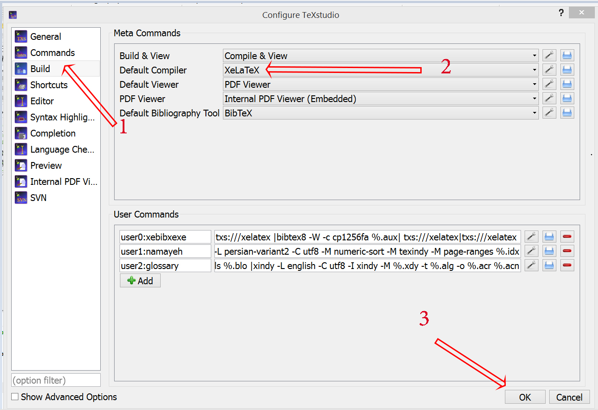598x410 pixels.
Task: Click the wrench icon for Build & View
Action: coord(549,56)
